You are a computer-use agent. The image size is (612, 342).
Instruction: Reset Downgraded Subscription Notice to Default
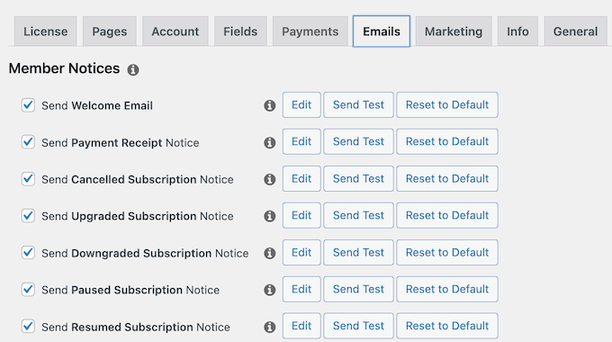point(447,252)
